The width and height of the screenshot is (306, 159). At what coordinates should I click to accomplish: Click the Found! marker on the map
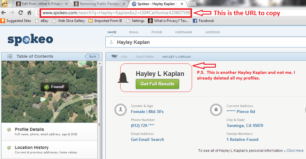(x=54, y=87)
